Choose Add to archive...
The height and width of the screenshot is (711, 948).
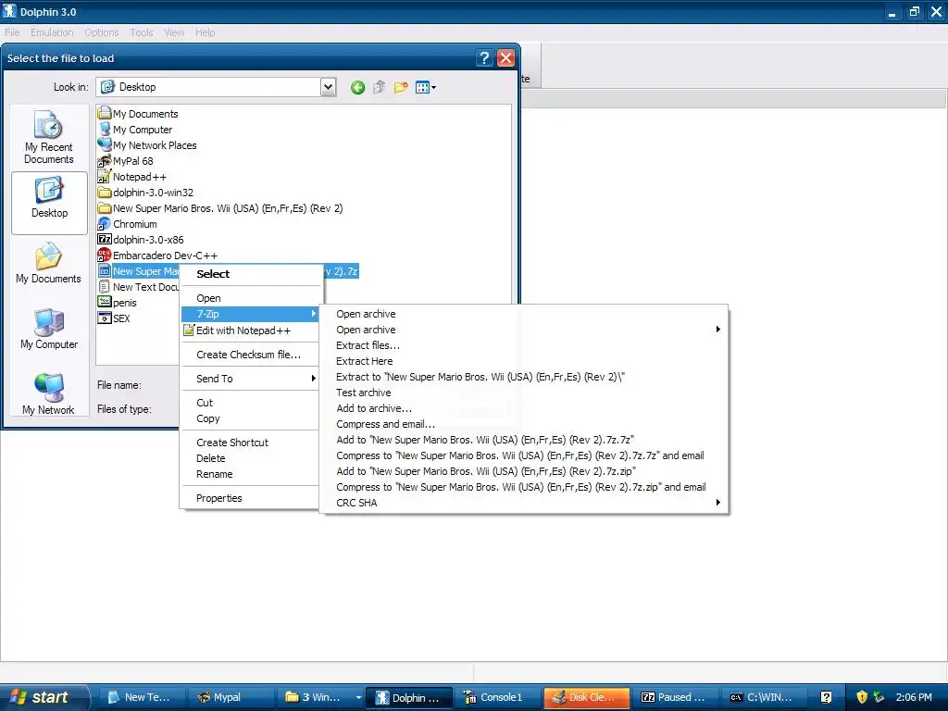(524, 408)
